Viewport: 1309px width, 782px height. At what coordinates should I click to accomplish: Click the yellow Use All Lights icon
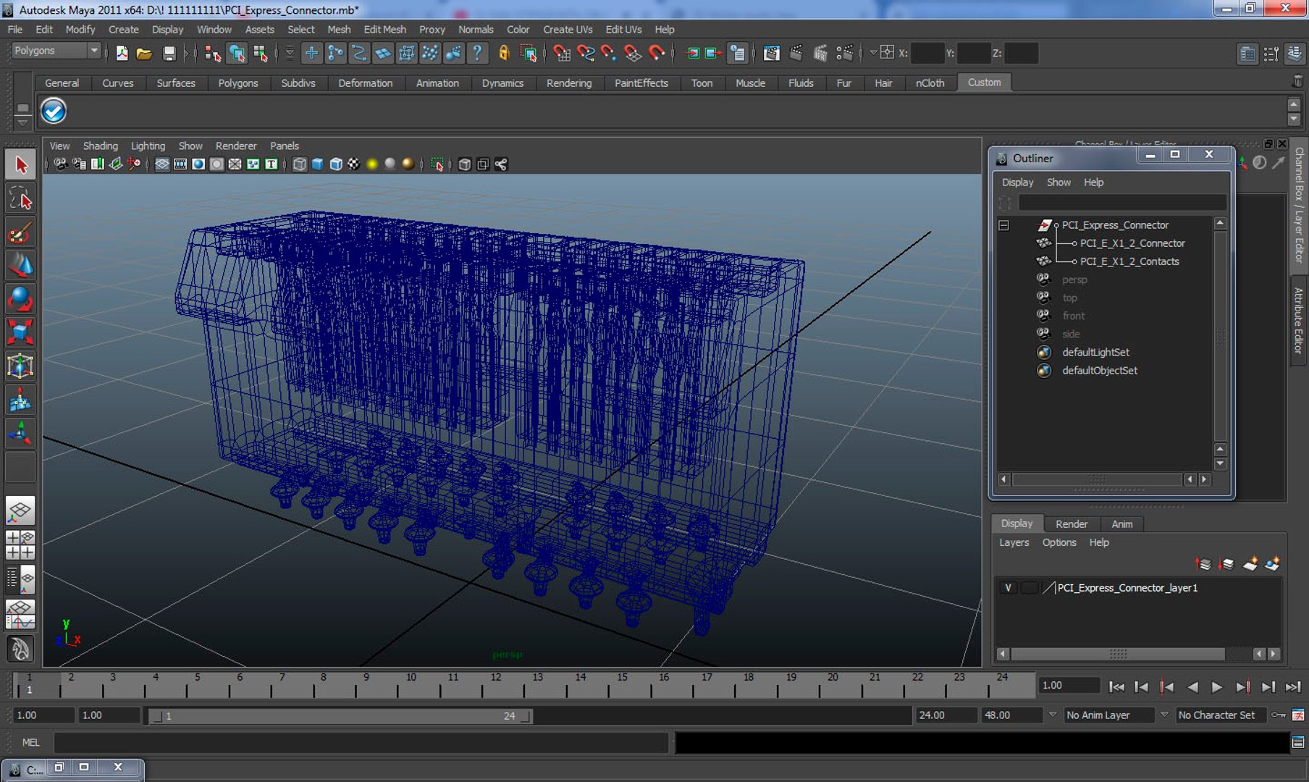[372, 164]
